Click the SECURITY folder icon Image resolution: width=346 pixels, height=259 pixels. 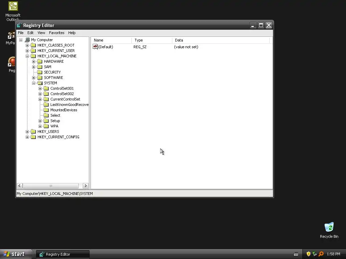click(x=40, y=72)
